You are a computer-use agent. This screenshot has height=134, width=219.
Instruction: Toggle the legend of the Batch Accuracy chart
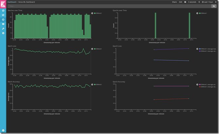(x=92, y=84)
